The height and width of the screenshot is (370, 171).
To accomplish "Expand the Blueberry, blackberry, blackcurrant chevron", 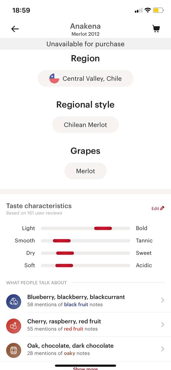I will coord(163,300).
